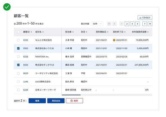The width and height of the screenshot is (166, 117).
Task: Sort by 担当者 column arrows
Action: [x=73, y=32]
